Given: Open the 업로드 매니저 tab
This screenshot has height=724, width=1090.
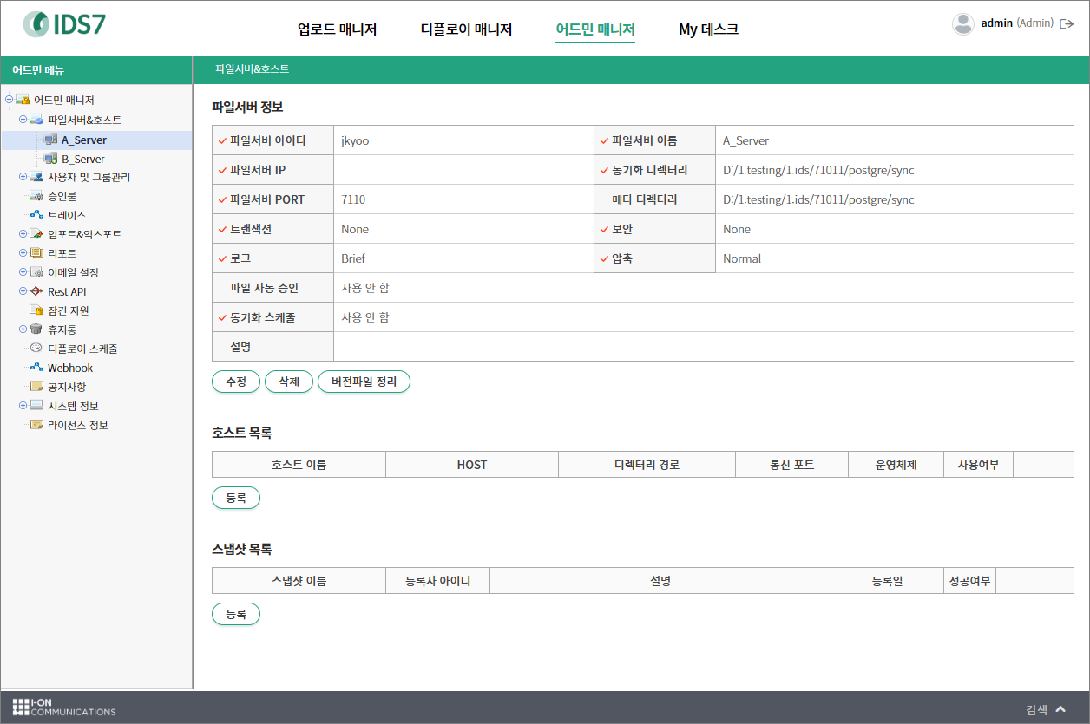Looking at the screenshot, I should coord(337,29).
